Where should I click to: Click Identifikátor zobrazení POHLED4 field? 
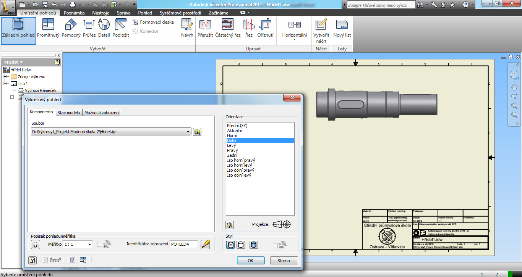[x=184, y=244]
